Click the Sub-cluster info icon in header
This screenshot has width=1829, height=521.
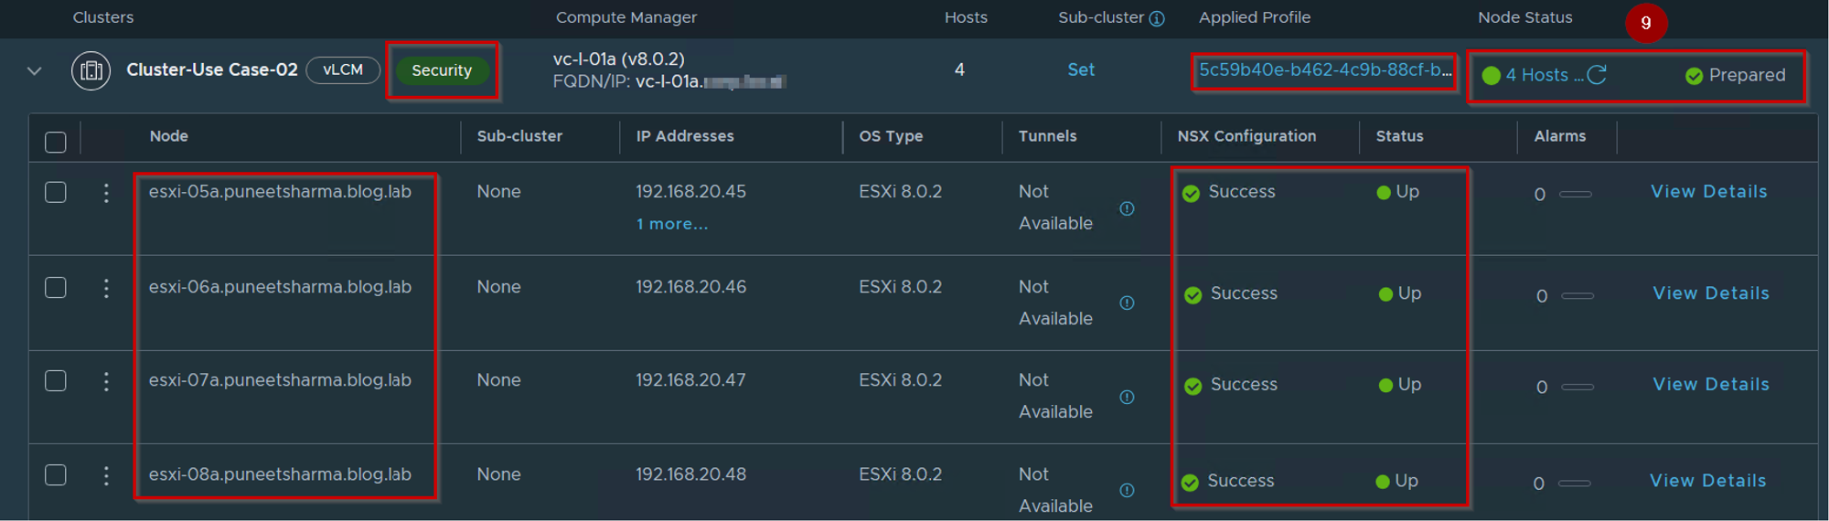click(1157, 18)
